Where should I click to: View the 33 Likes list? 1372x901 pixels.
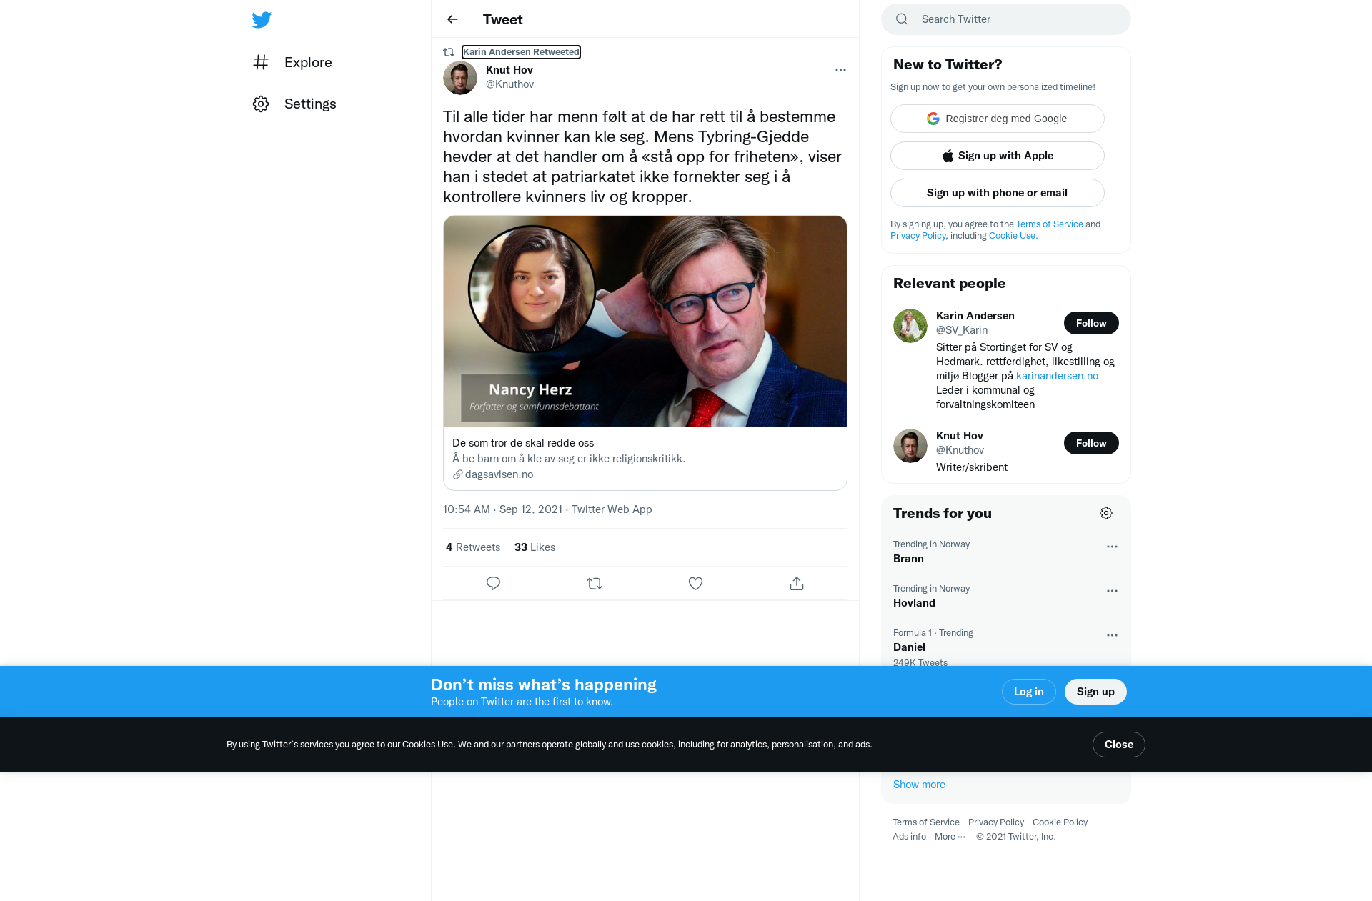pyautogui.click(x=535, y=547)
